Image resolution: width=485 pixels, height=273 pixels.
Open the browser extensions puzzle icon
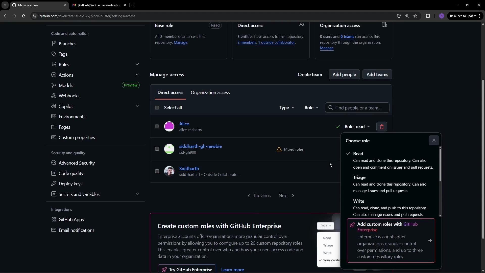pos(428,16)
